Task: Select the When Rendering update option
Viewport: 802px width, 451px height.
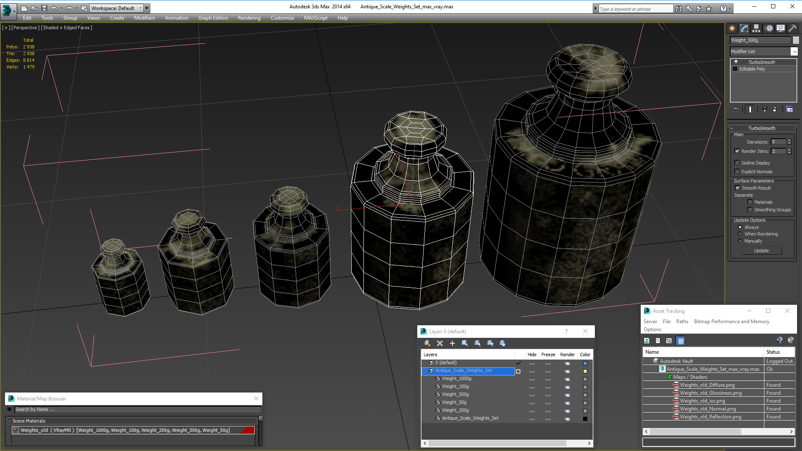Action: pyautogui.click(x=740, y=234)
